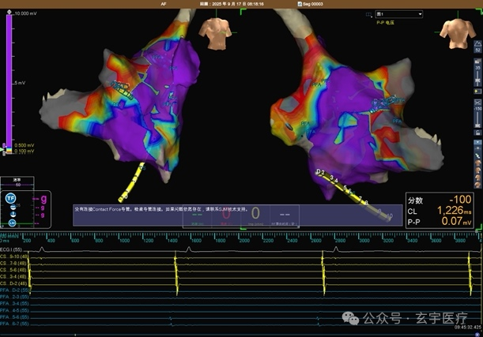Image resolution: width=483 pixels, height=337 pixels.
Task: Expand the blue arrow menu above torso views
Action: click(477, 142)
